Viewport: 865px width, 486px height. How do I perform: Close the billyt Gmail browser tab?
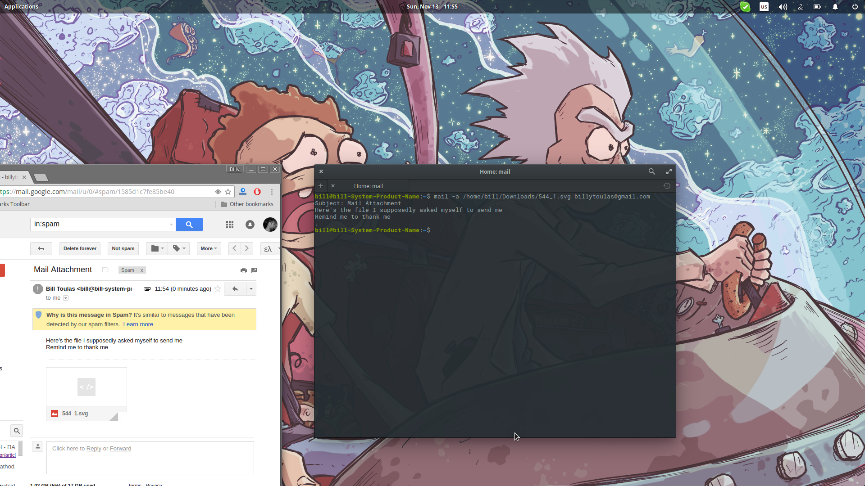[24, 177]
